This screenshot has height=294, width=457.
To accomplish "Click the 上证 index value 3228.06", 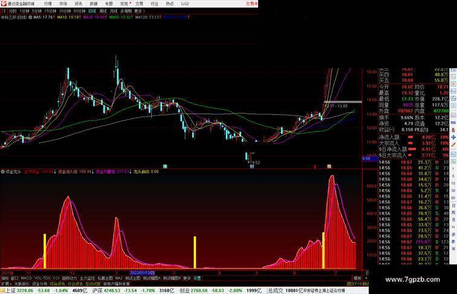I will pos(25,290).
